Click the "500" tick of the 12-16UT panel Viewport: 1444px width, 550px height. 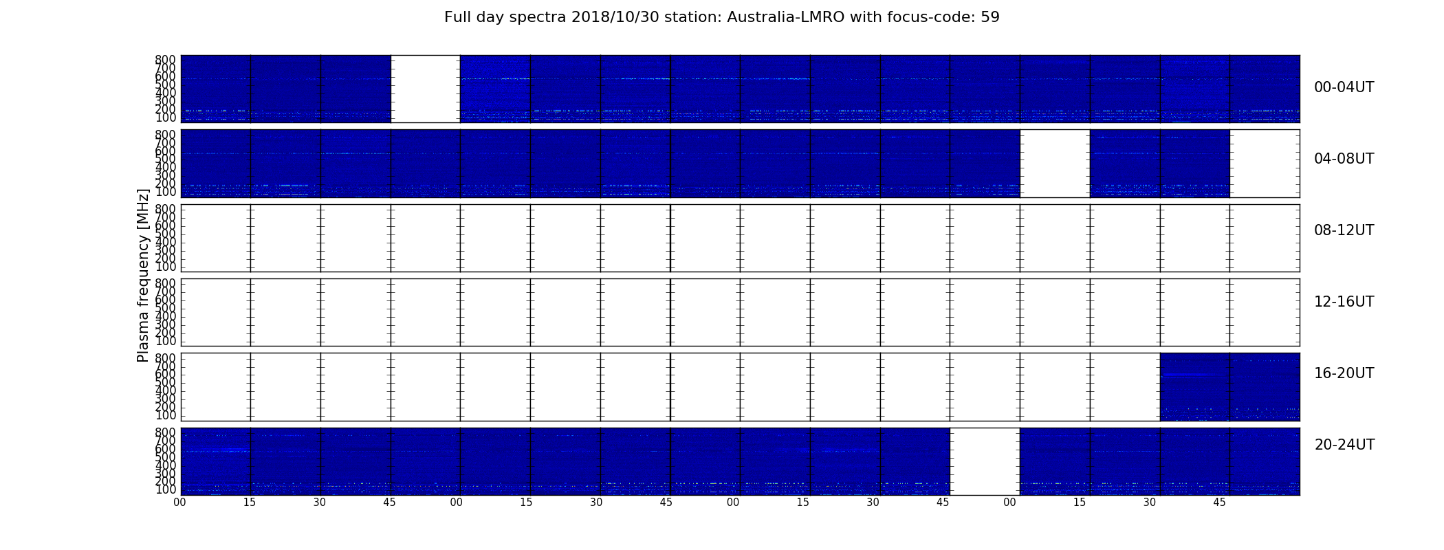coord(166,308)
